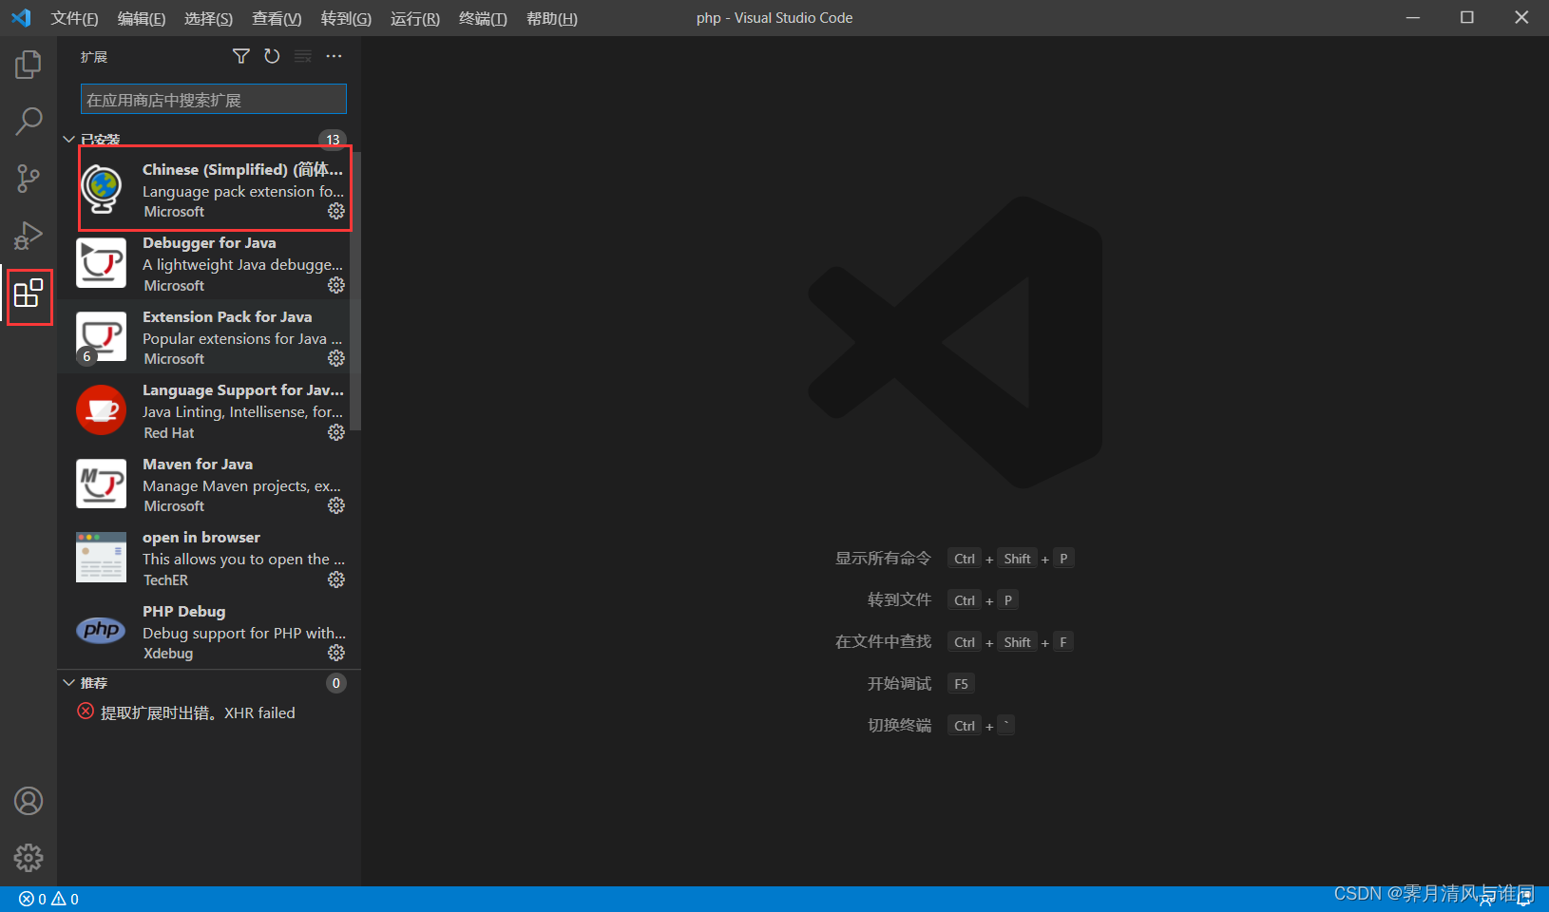Click the 开始调试 shortcut hint

(x=921, y=684)
